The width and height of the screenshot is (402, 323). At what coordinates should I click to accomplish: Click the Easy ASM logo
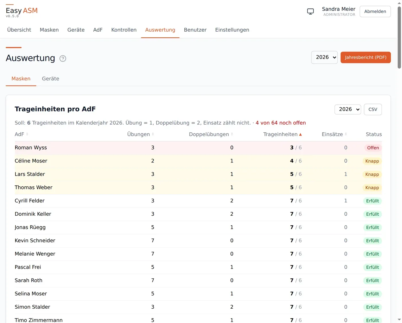point(22,11)
